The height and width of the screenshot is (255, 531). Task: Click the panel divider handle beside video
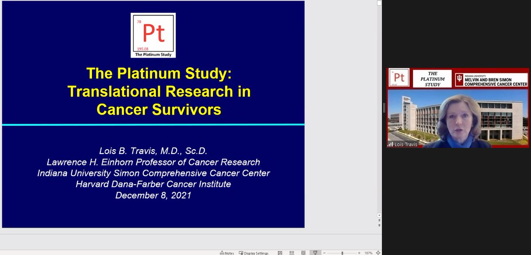tap(384, 108)
